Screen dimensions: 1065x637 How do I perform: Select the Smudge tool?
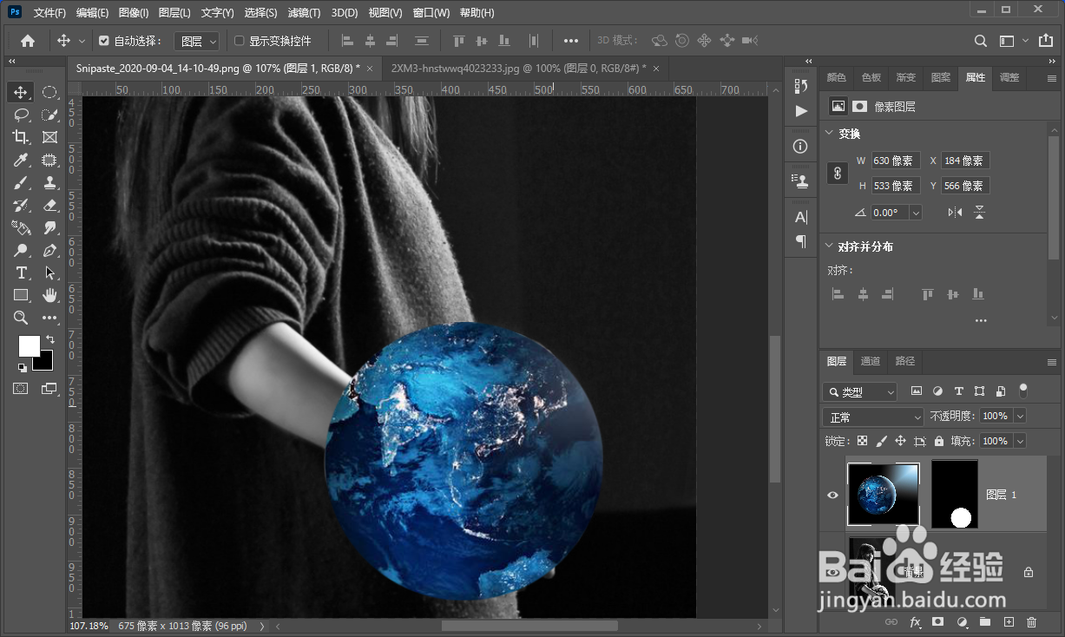tap(49, 227)
